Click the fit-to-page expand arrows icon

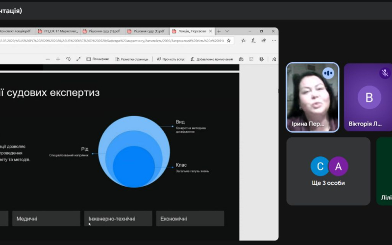pyautogui.click(x=78, y=59)
